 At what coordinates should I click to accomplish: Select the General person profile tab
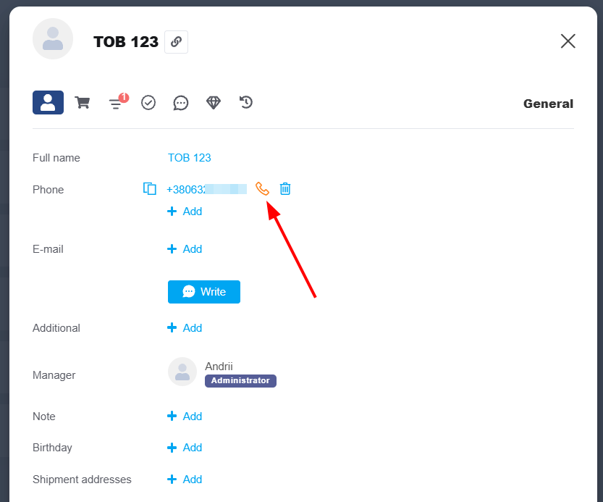[x=48, y=103]
